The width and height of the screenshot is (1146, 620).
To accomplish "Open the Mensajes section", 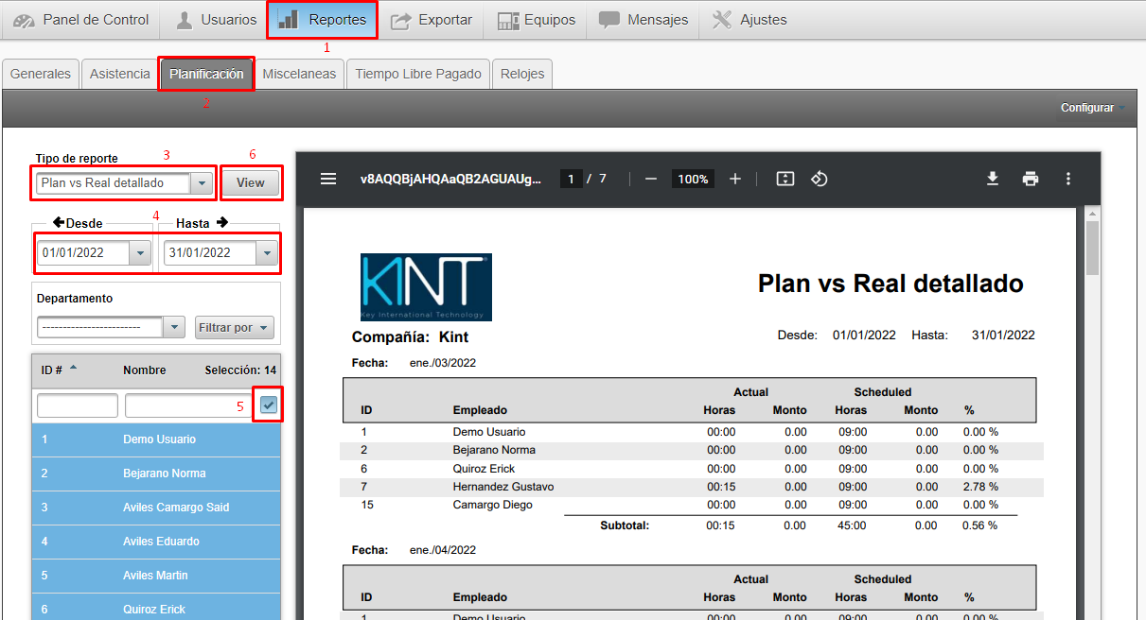I will point(643,19).
